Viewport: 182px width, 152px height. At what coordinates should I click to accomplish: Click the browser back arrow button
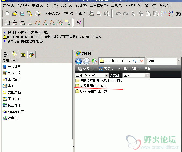click(x=79, y=61)
